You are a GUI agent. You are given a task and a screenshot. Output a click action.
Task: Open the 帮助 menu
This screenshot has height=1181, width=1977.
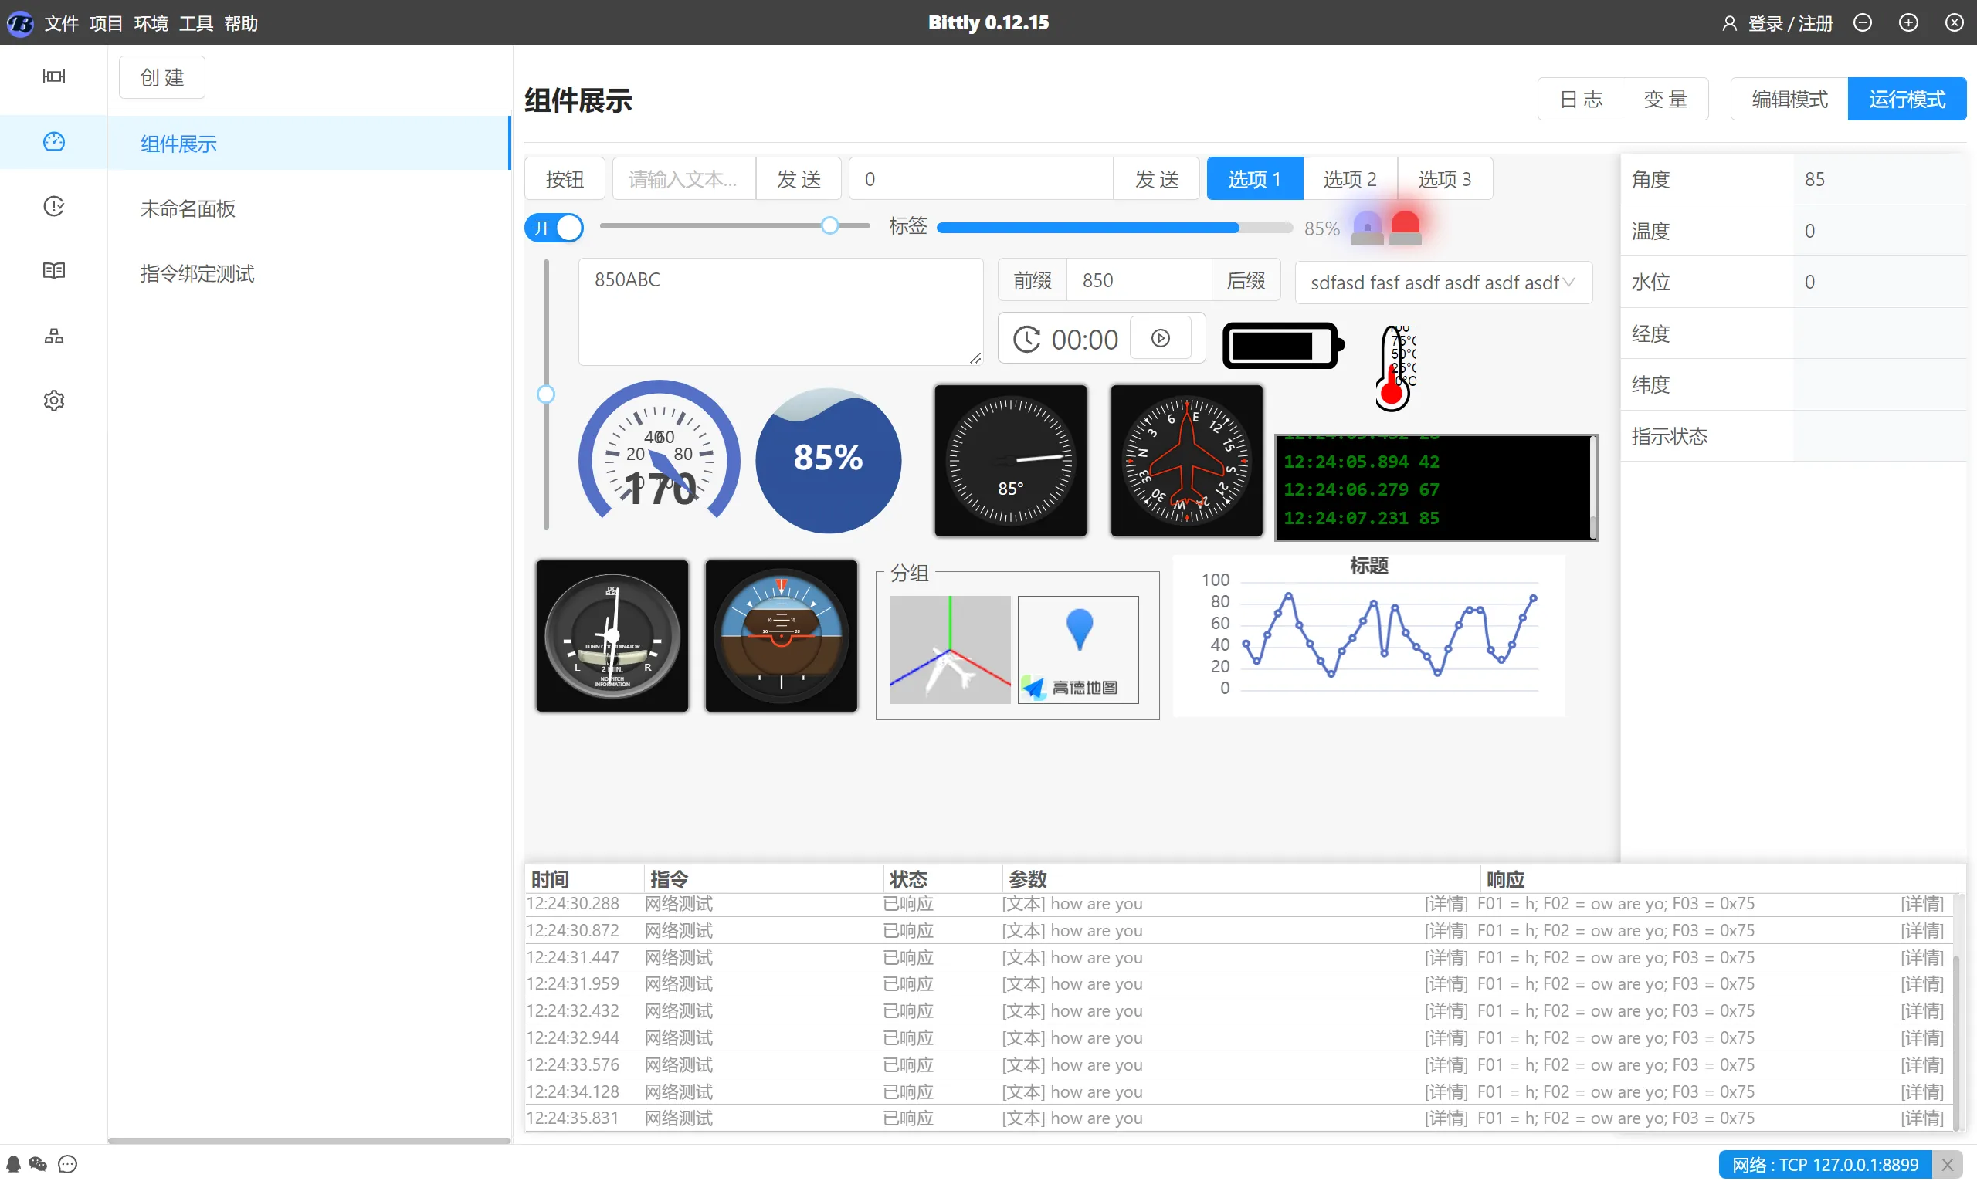[240, 23]
